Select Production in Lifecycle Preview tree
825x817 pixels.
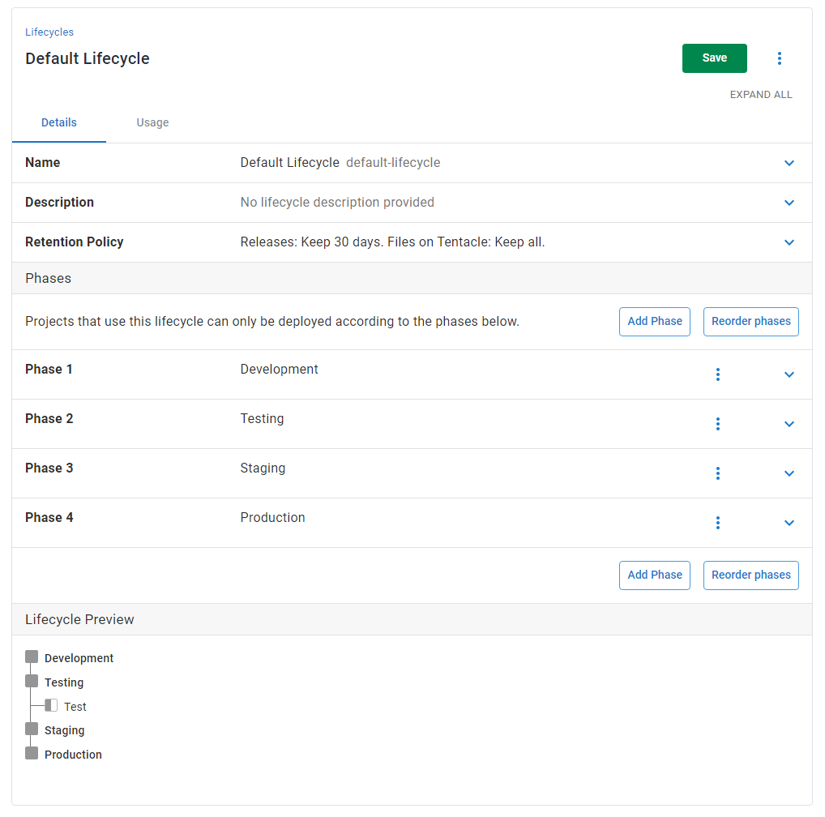[x=73, y=755]
